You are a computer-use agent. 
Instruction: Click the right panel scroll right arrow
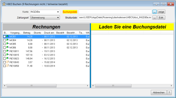click(x=171, y=86)
